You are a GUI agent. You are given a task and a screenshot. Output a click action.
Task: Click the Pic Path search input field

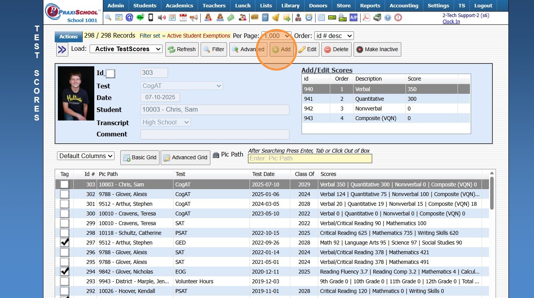click(x=310, y=158)
